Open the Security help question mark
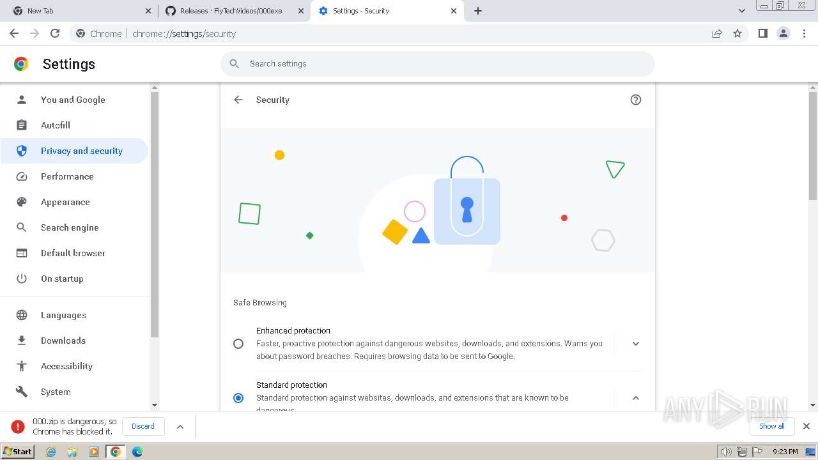This screenshot has height=460, width=818. pyautogui.click(x=635, y=100)
